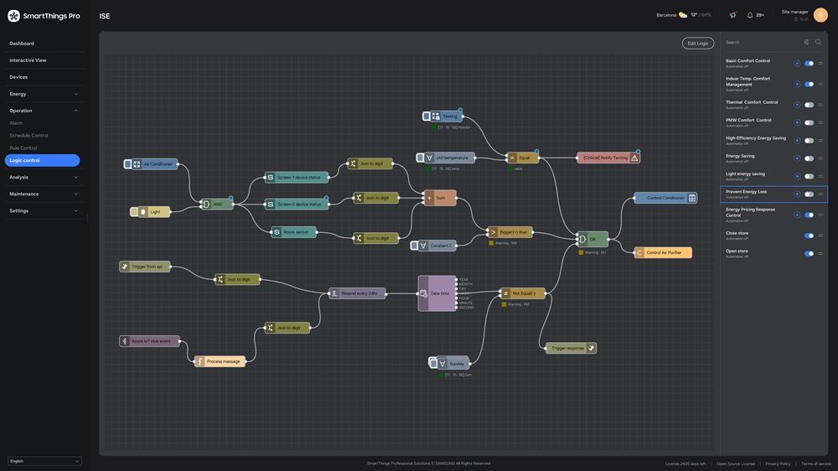Open the notifications bell

pos(750,15)
